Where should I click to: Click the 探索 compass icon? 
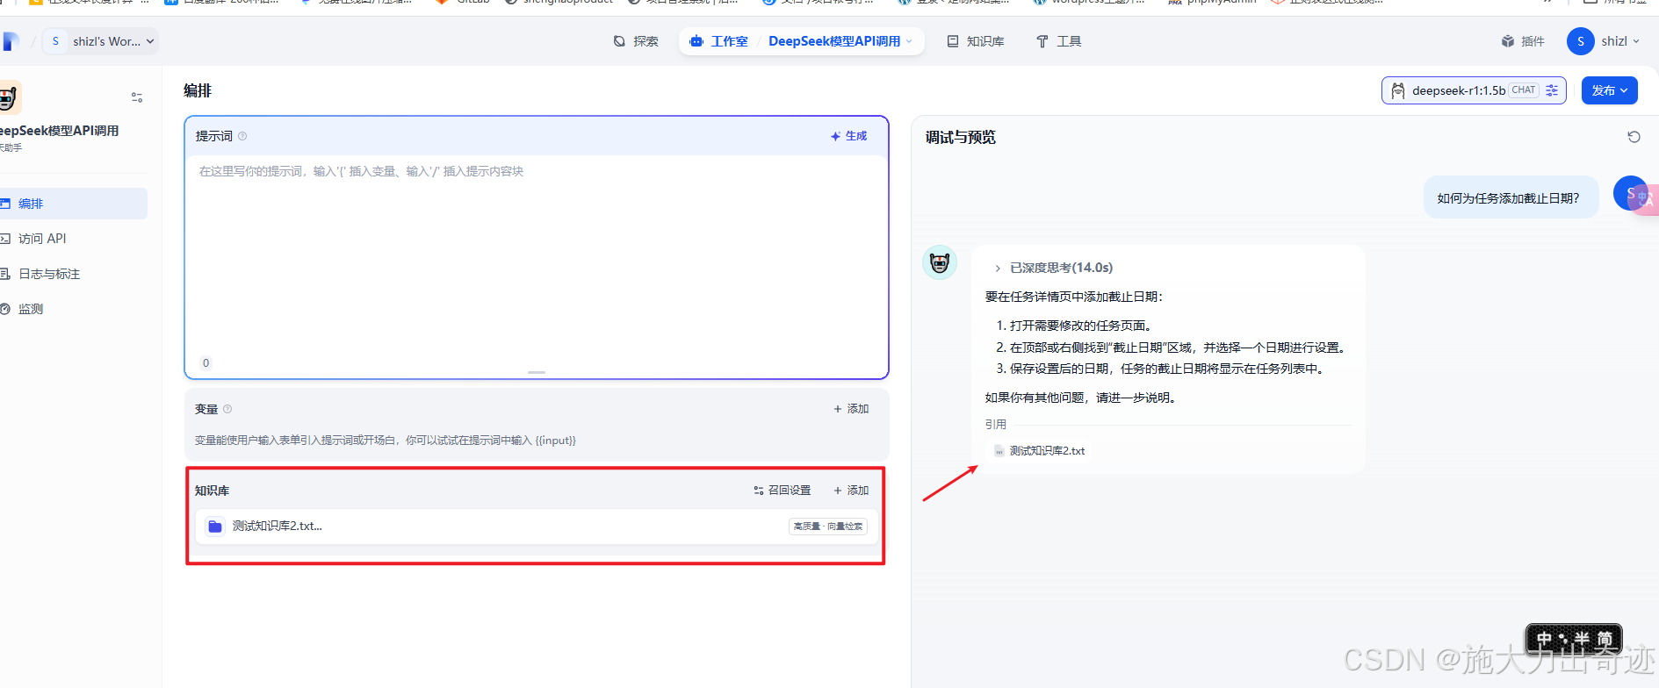619,41
